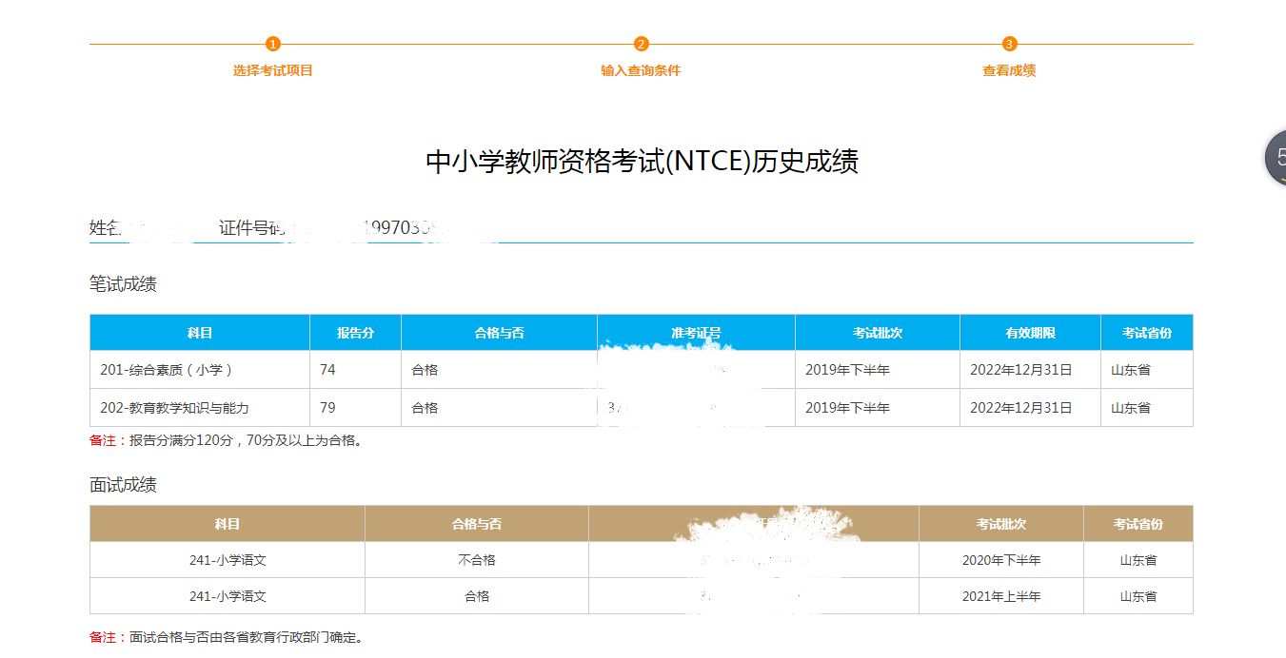Click the 报告分 column header

356,333
